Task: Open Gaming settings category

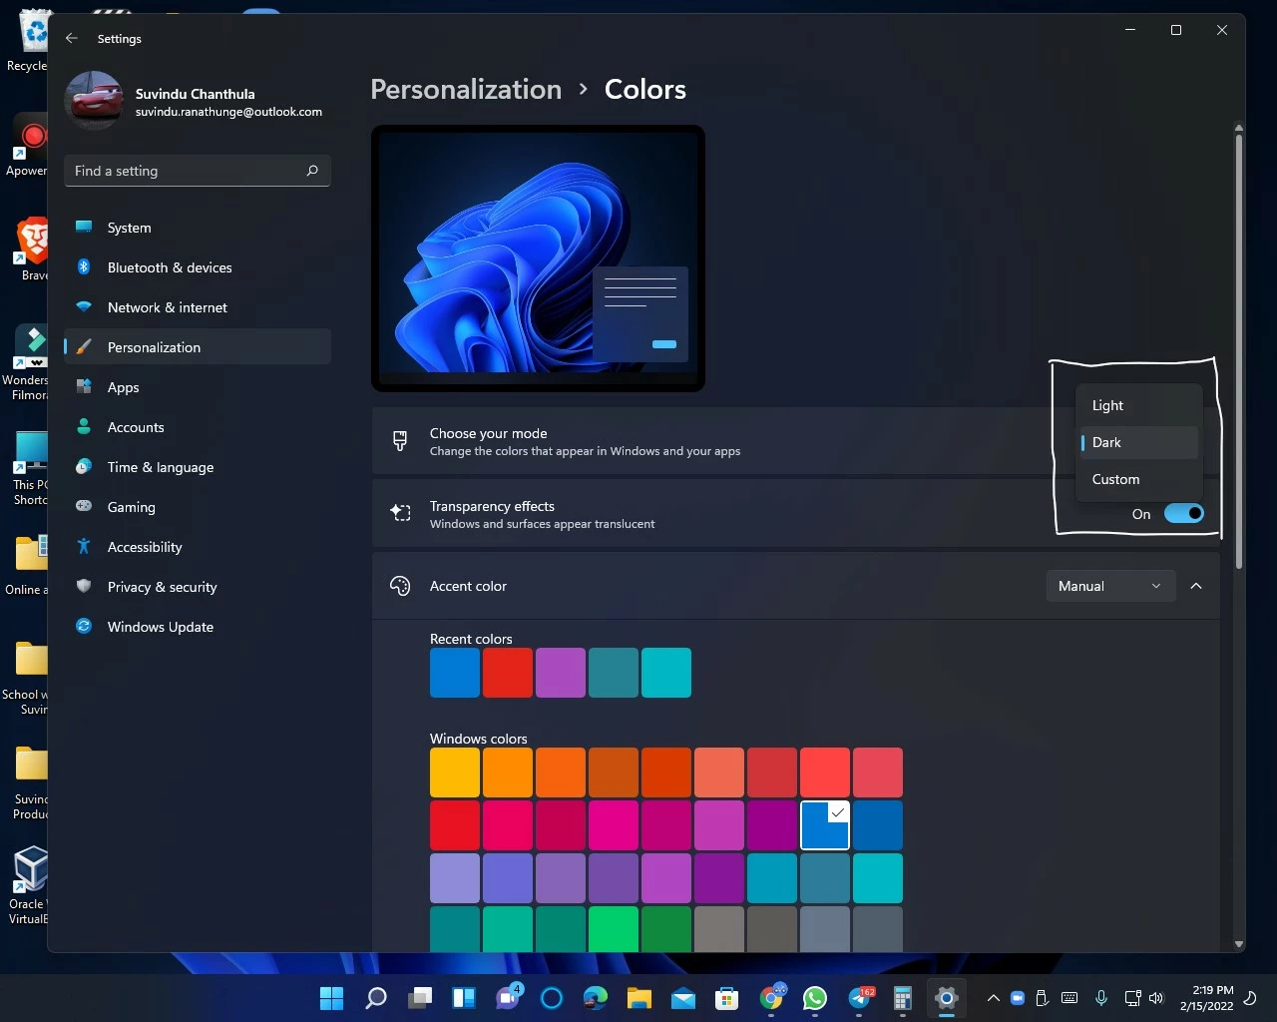Action: point(198,507)
